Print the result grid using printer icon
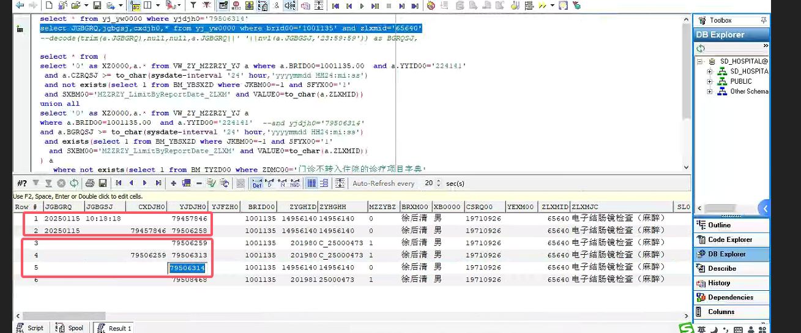The image size is (801, 333). coord(90,183)
